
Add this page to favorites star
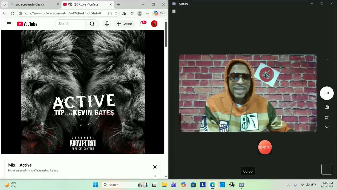pyautogui.click(x=116, y=13)
